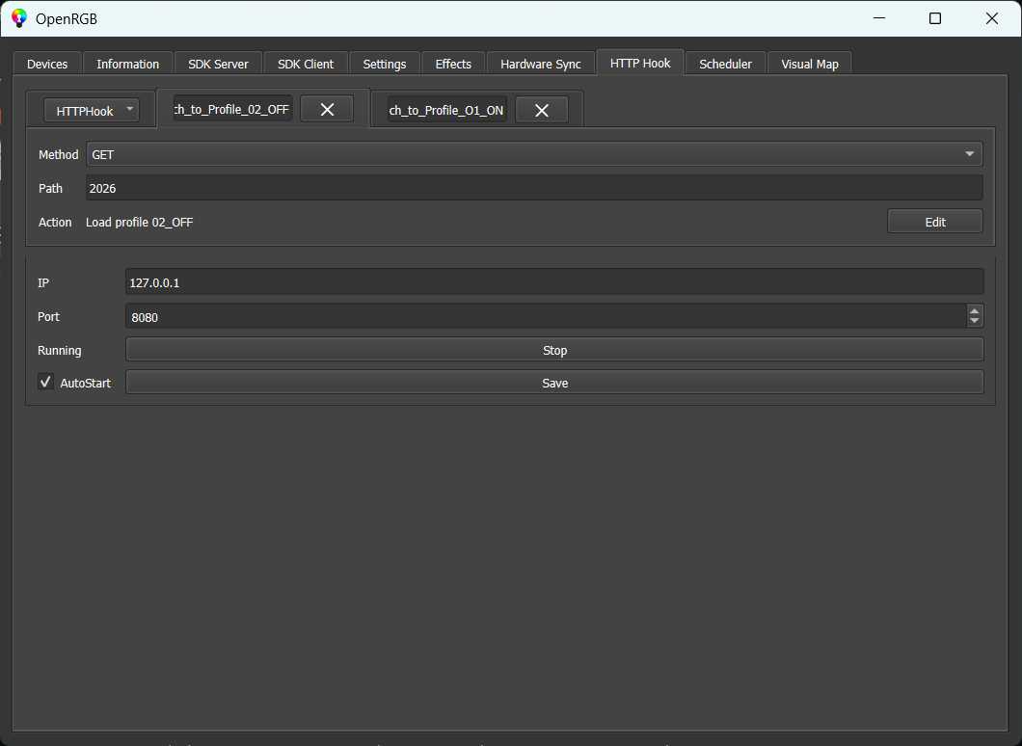Image resolution: width=1022 pixels, height=746 pixels.
Task: Click the Port field showing 8080
Action: tap(547, 316)
